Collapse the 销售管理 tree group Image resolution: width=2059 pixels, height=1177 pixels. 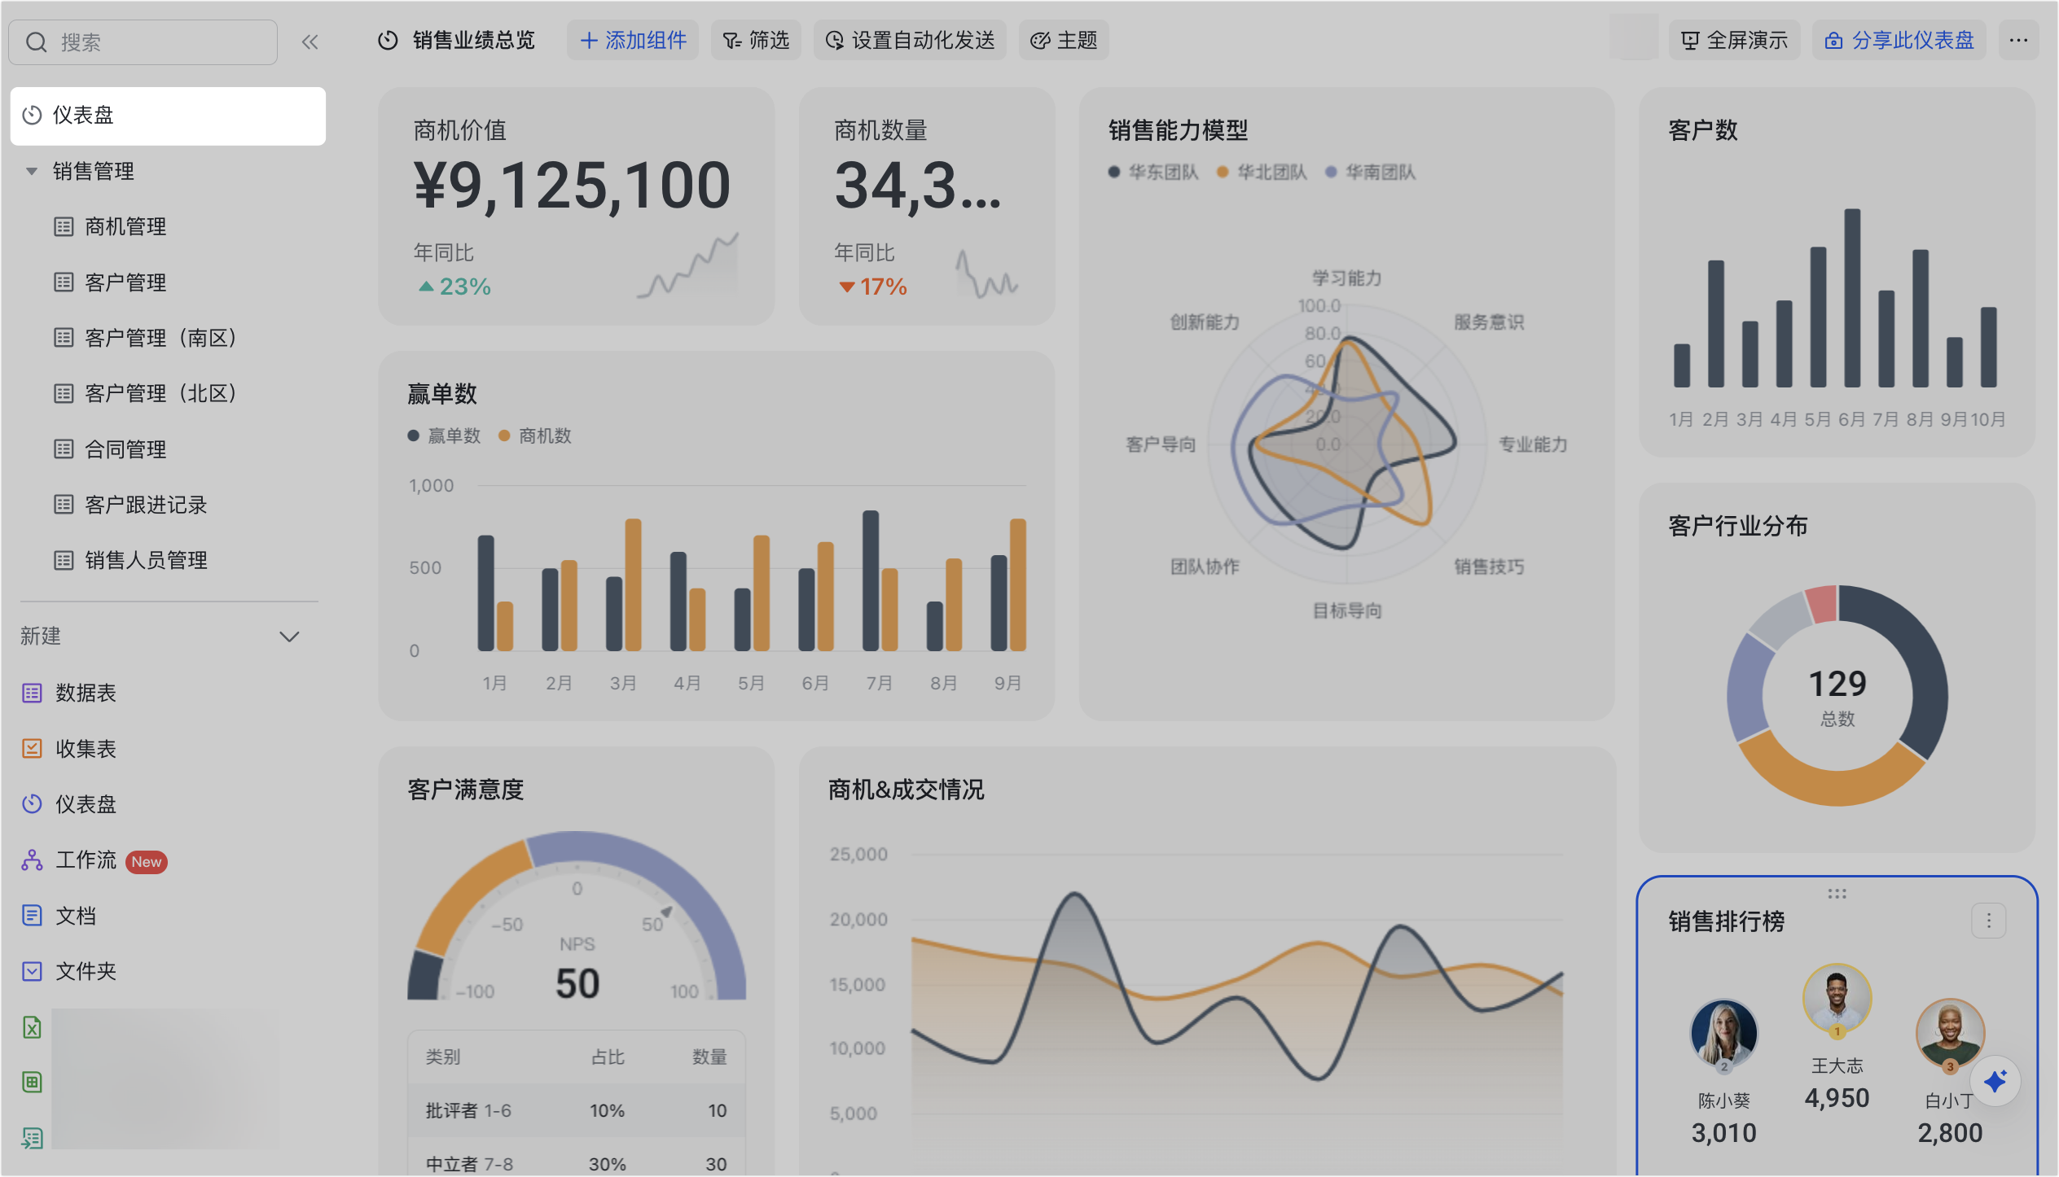point(32,172)
